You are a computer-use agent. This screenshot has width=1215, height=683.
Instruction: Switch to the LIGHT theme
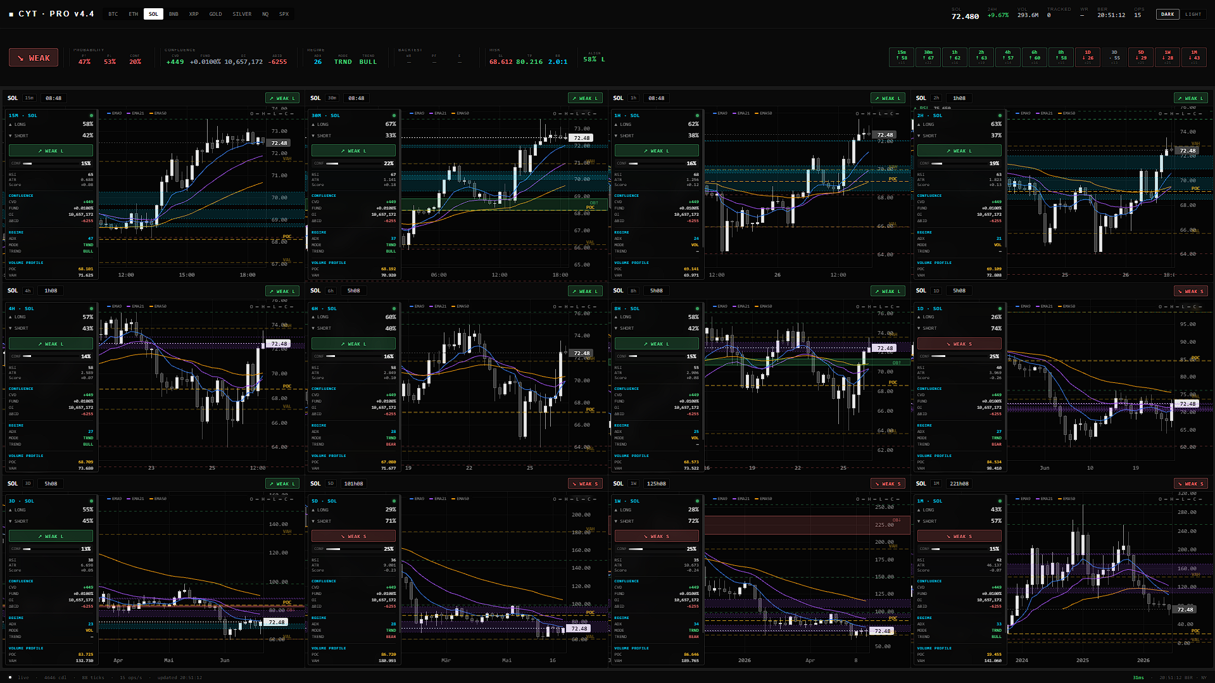1193,14
